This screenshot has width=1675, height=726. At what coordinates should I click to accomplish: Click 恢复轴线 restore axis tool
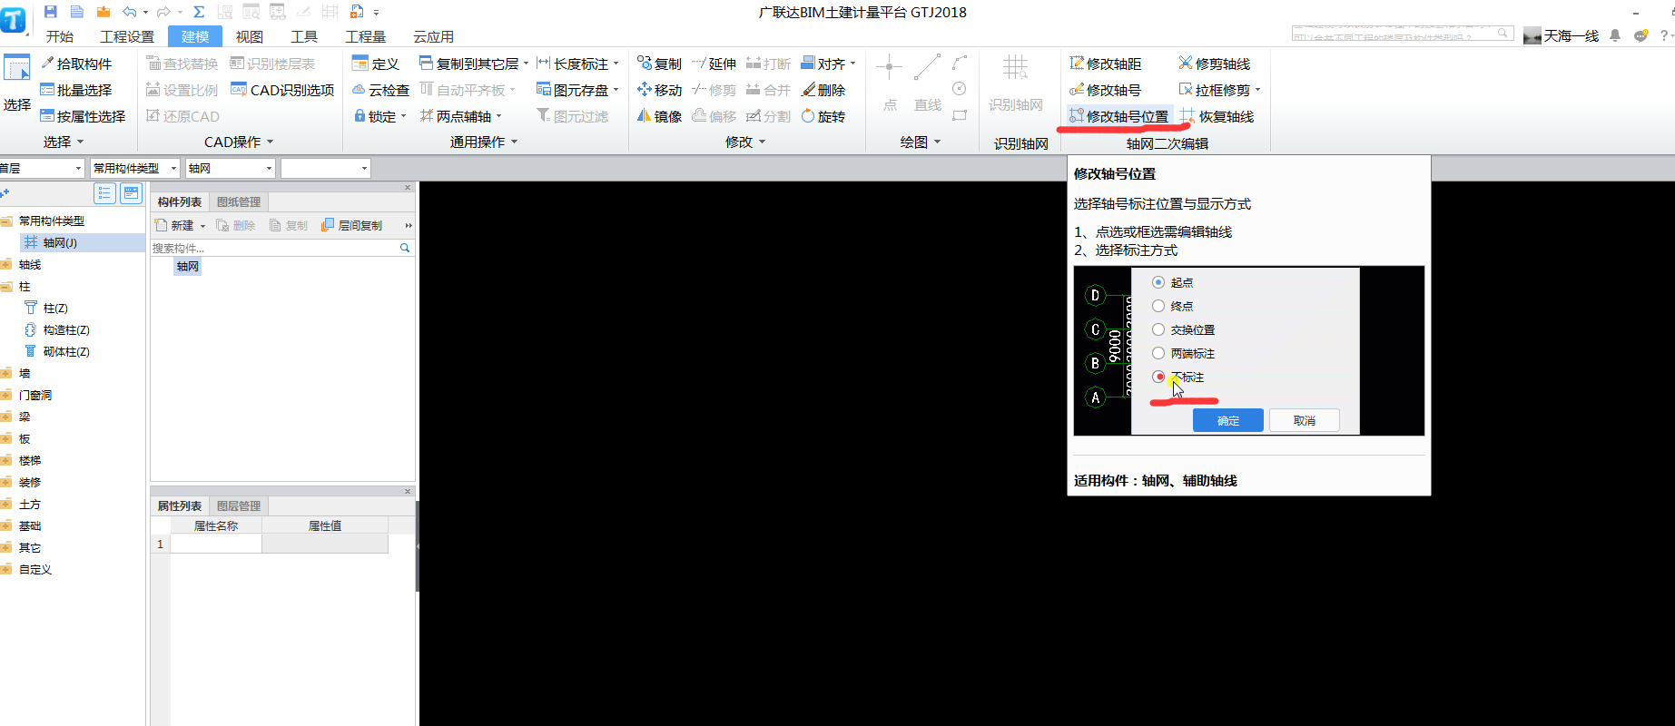pyautogui.click(x=1217, y=116)
